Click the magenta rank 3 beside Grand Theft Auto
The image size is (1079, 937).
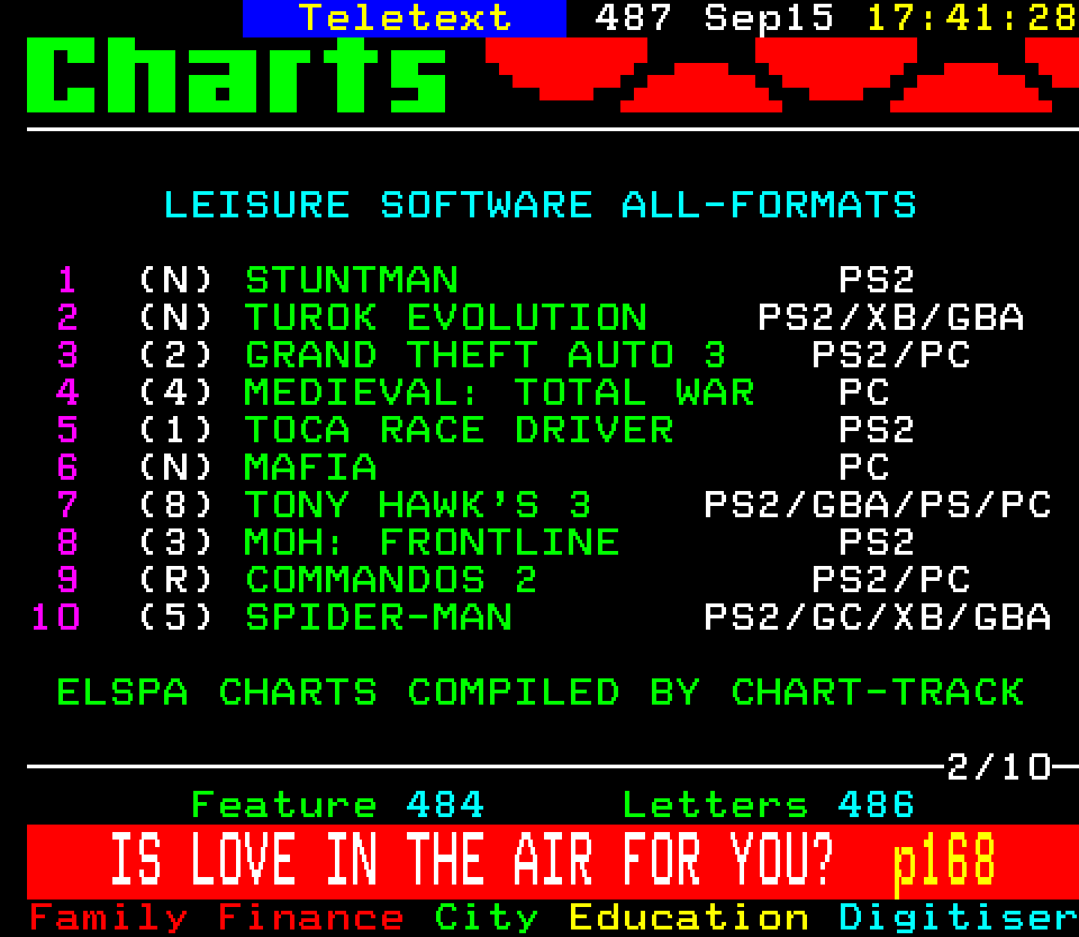67,355
